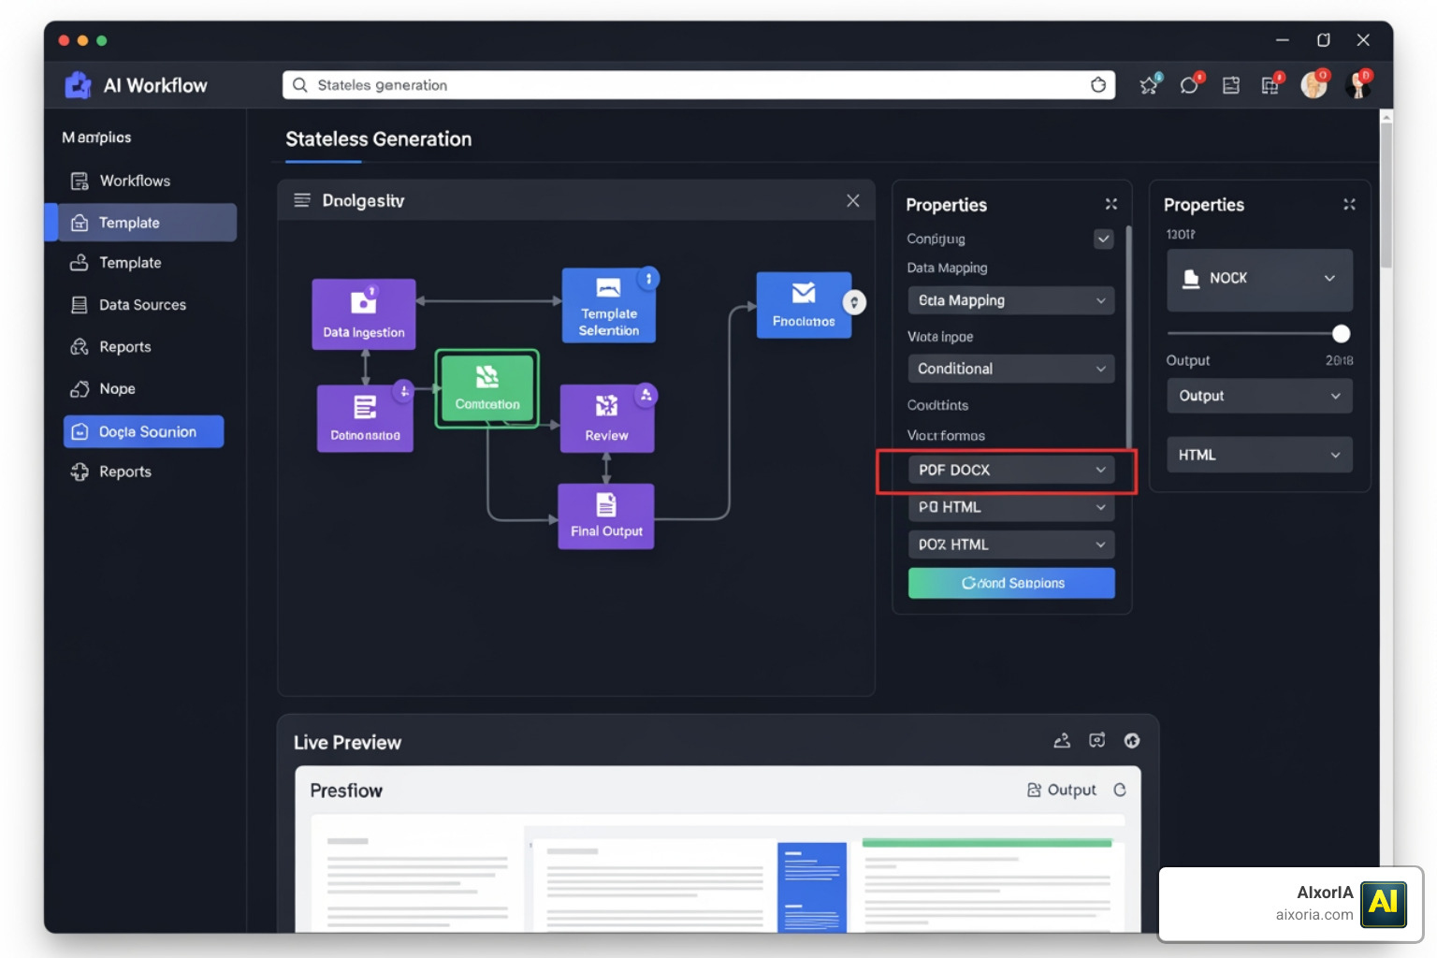This screenshot has width=1437, height=958.
Task: Click the AI Workflow logo icon
Action: tap(78, 85)
